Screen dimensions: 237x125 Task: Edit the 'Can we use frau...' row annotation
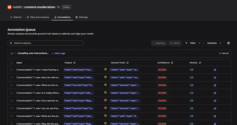click(215, 108)
